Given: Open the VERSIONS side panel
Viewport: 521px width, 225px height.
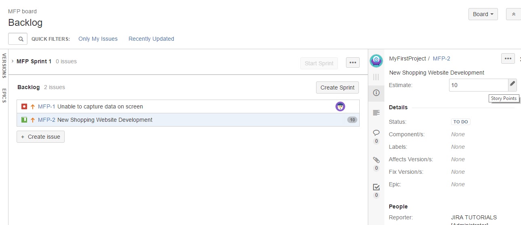Looking at the screenshot, I should point(4,65).
